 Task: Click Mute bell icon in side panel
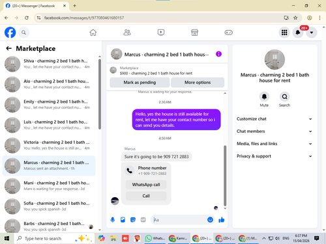pyautogui.click(x=264, y=96)
